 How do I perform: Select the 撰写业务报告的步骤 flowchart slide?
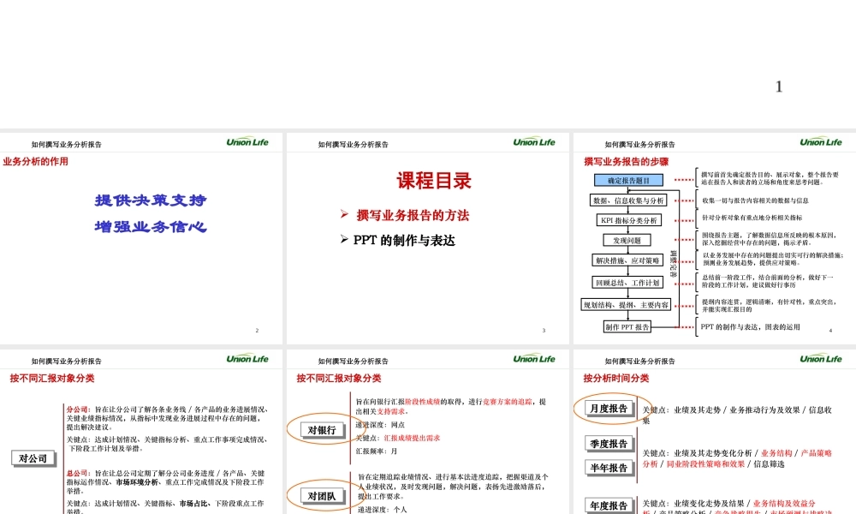tap(715, 238)
